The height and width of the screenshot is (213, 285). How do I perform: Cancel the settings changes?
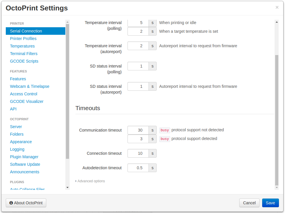click(249, 203)
